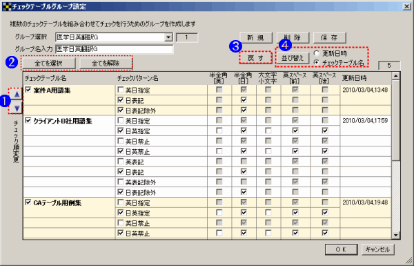Screen dimensions: 414x266
Task: Click the 全てを解除 button
Action: pos(106,63)
